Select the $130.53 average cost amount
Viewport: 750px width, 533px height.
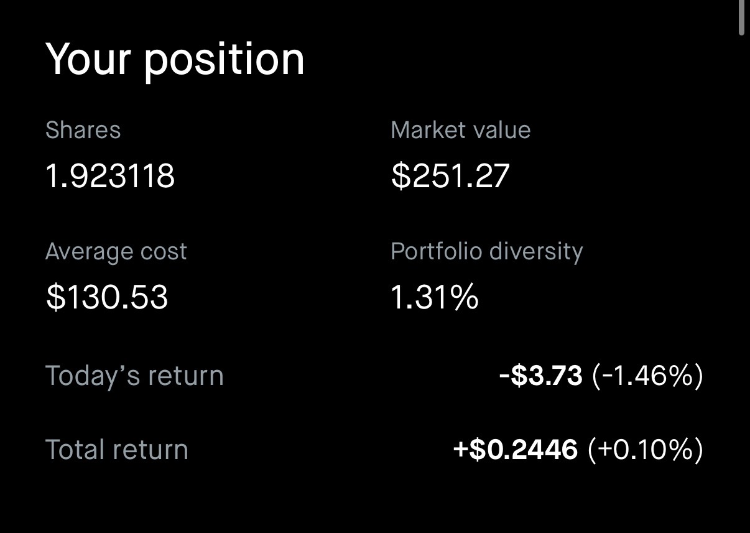[107, 297]
